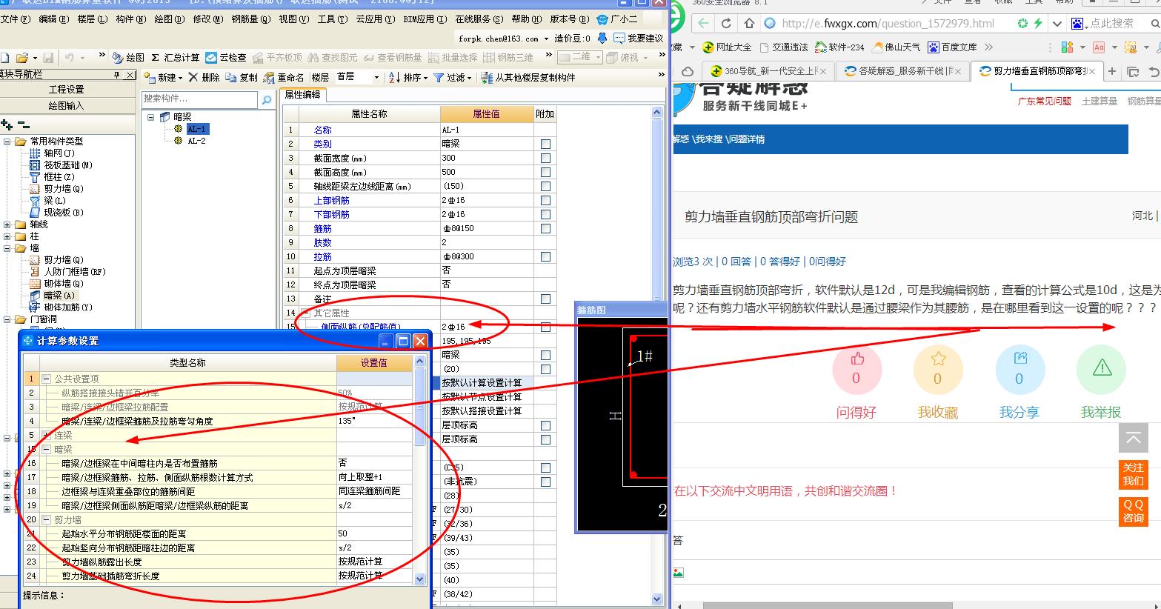
Task: Collapse the 剪力墙 group in the dialog
Action: [46, 519]
